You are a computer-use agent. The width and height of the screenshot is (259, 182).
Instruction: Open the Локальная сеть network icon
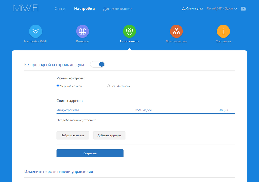tap(176, 31)
